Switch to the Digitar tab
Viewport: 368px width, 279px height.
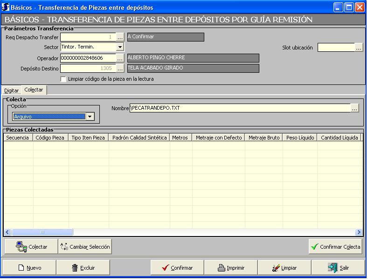click(11, 90)
